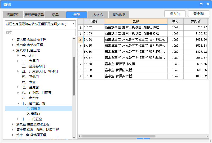This screenshot has width=212, height=143.
Task: Click cell 窗帘盒 面层防火板
Action: (136, 70)
